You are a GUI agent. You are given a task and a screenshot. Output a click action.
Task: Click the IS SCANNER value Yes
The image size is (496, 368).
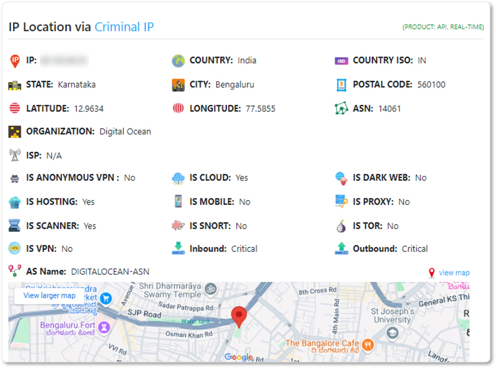[x=90, y=226]
